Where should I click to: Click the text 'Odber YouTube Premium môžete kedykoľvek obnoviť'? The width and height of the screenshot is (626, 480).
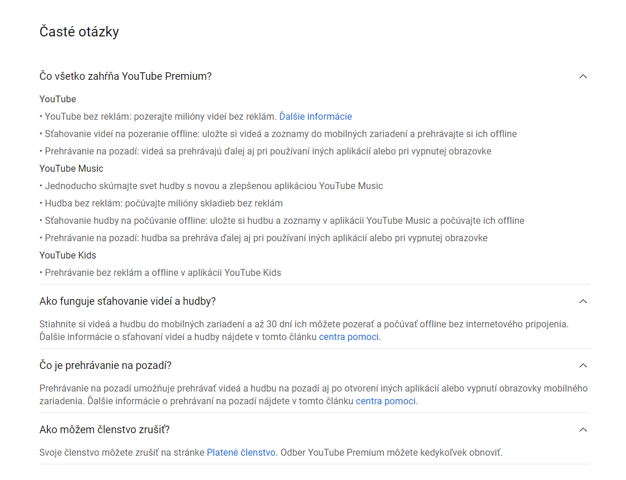392,452
